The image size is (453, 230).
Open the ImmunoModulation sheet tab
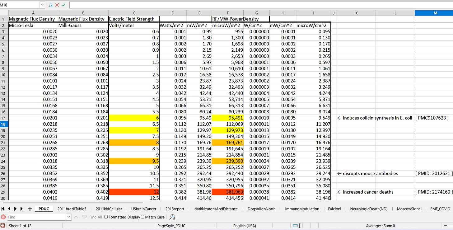pyautogui.click(x=302, y=209)
